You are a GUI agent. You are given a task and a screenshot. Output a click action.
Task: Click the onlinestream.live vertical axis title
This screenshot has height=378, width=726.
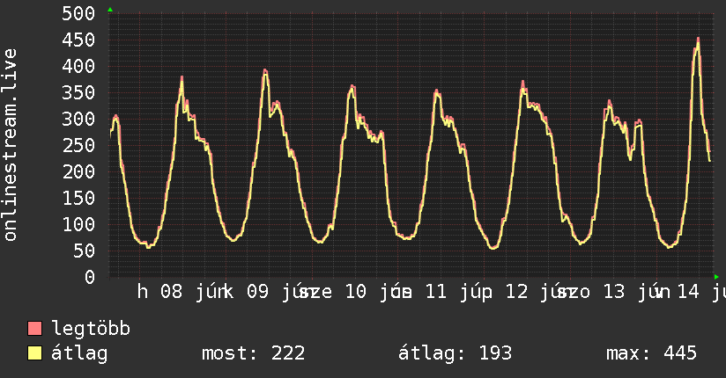[x=10, y=145]
